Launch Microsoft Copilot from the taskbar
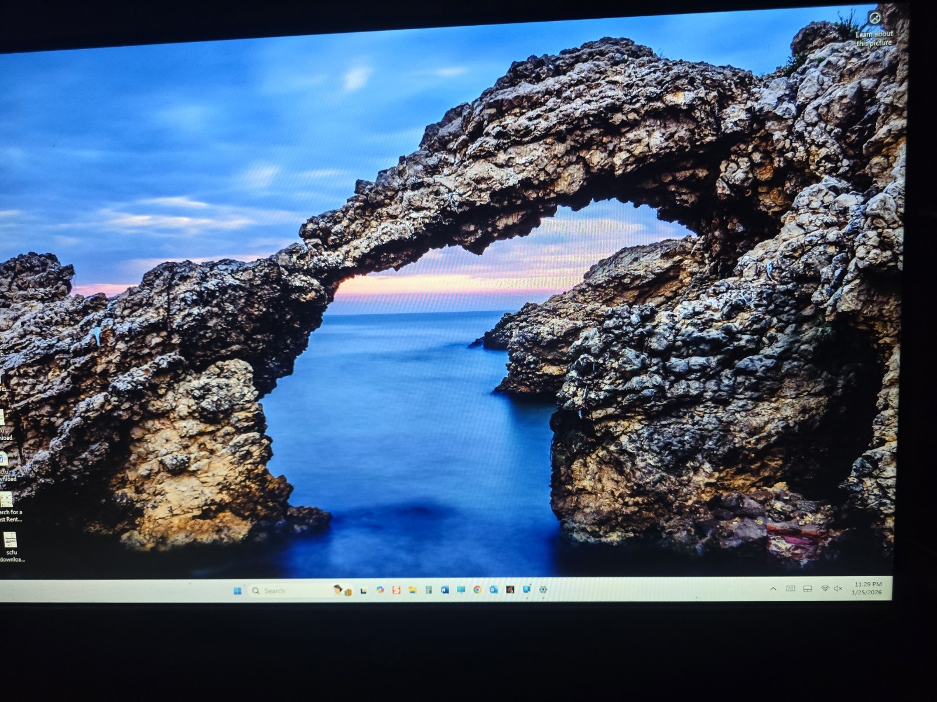937x702 pixels. pos(380,590)
